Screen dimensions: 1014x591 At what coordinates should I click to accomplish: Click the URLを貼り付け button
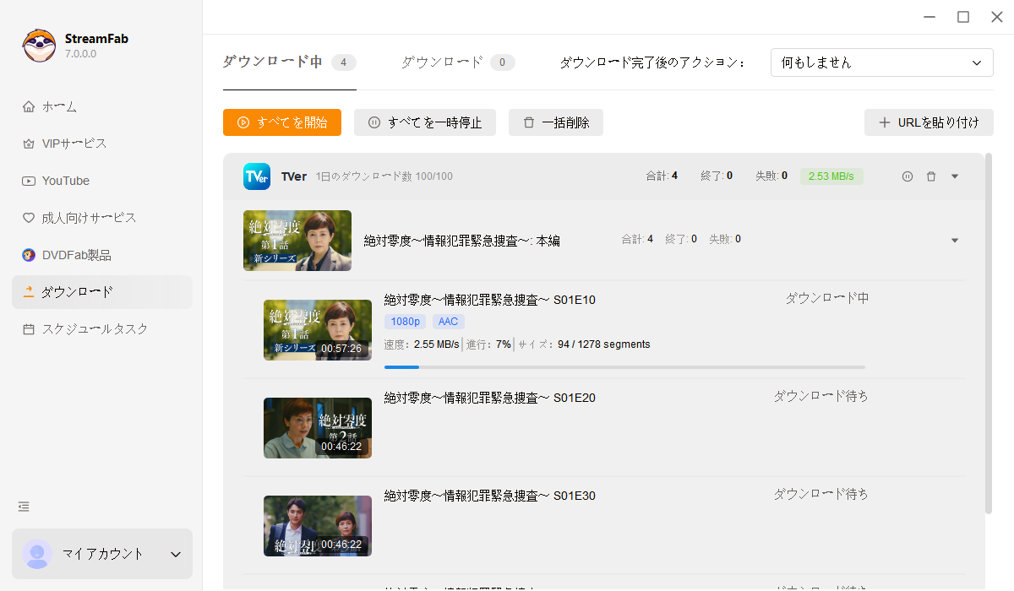(x=929, y=122)
